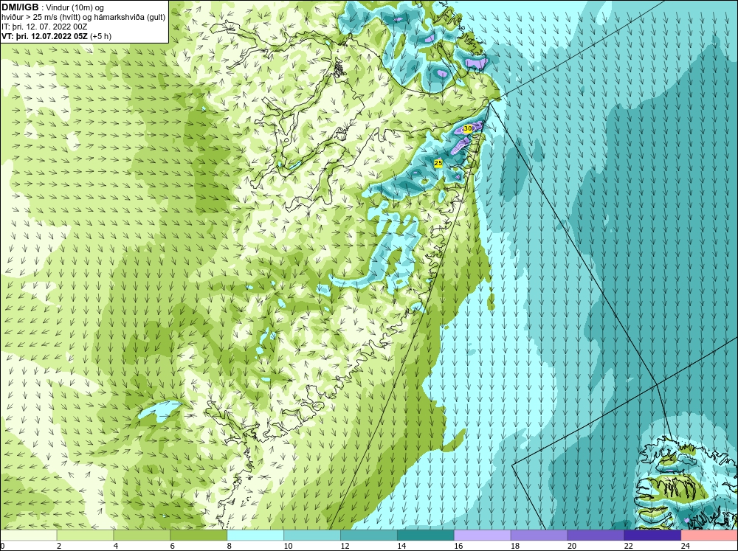Click the scale label '24'
Image resolution: width=738 pixels, height=551 pixels.
point(686,546)
